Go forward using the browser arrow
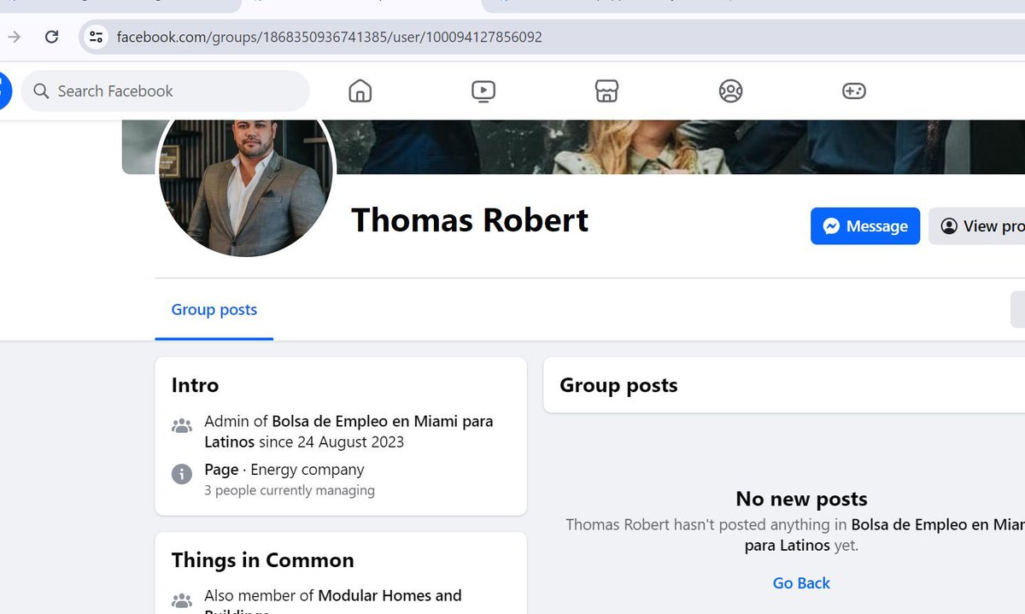This screenshot has width=1025, height=614. [14, 37]
